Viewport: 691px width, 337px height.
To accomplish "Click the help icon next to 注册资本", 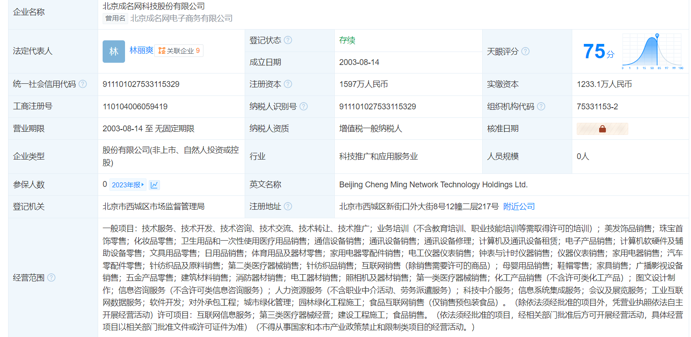I will 288,84.
